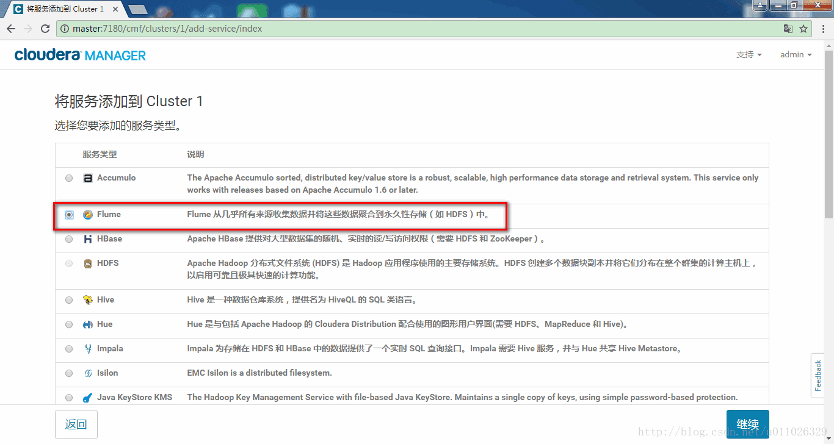834x444 pixels.
Task: Open the Feedback side tab
Action: point(818,375)
